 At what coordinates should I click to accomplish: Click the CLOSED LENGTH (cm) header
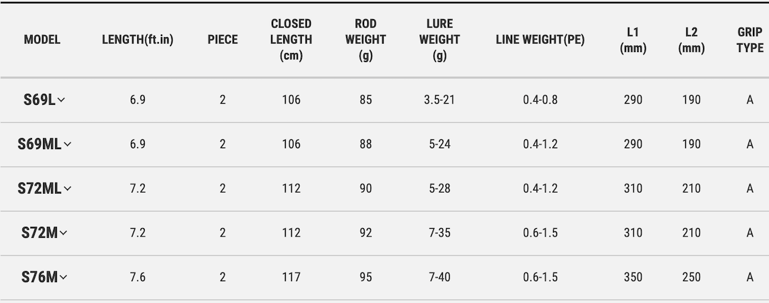(x=292, y=40)
